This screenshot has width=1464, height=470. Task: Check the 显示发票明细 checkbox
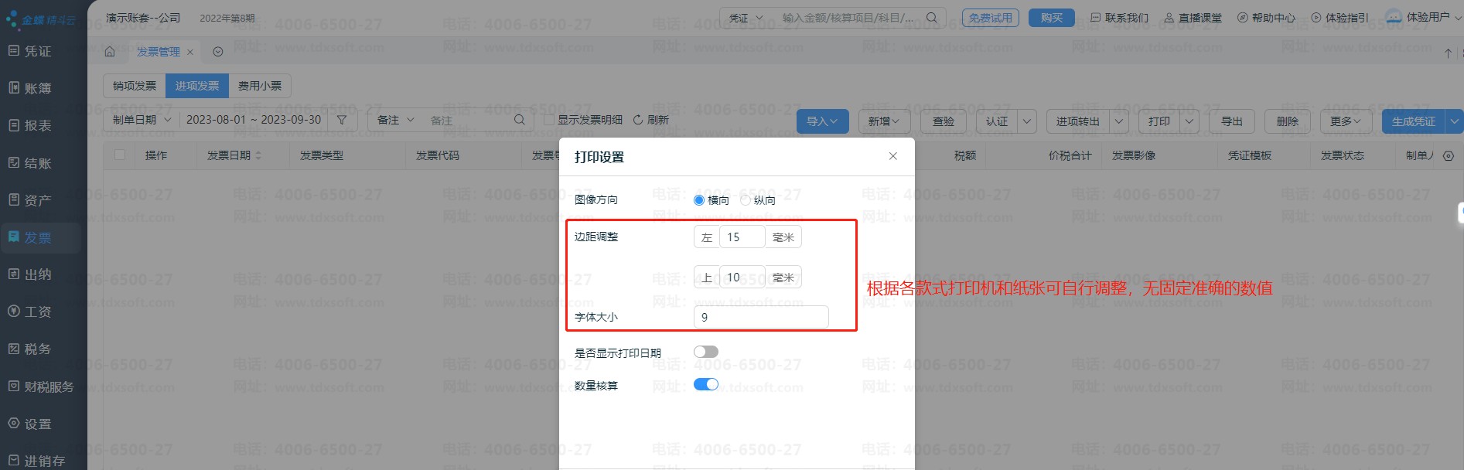coord(549,120)
